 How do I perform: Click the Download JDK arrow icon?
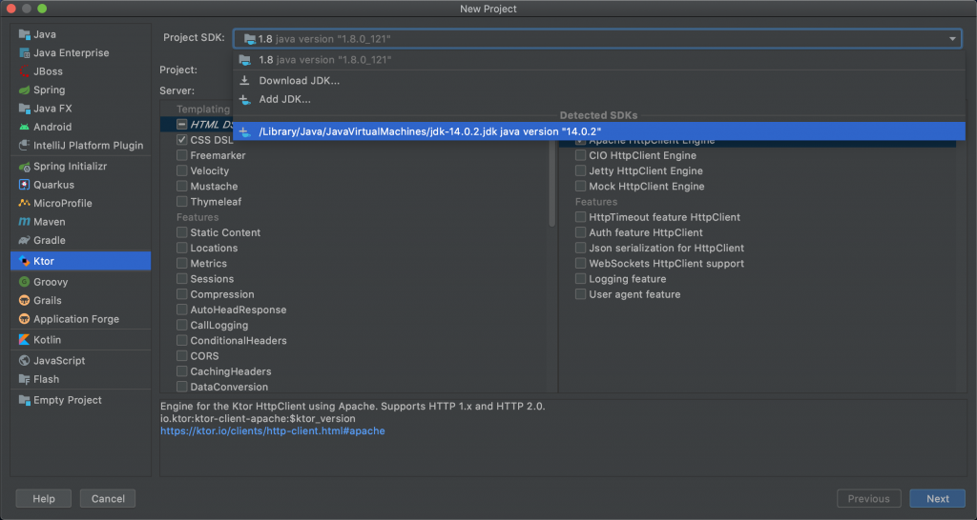(x=245, y=80)
